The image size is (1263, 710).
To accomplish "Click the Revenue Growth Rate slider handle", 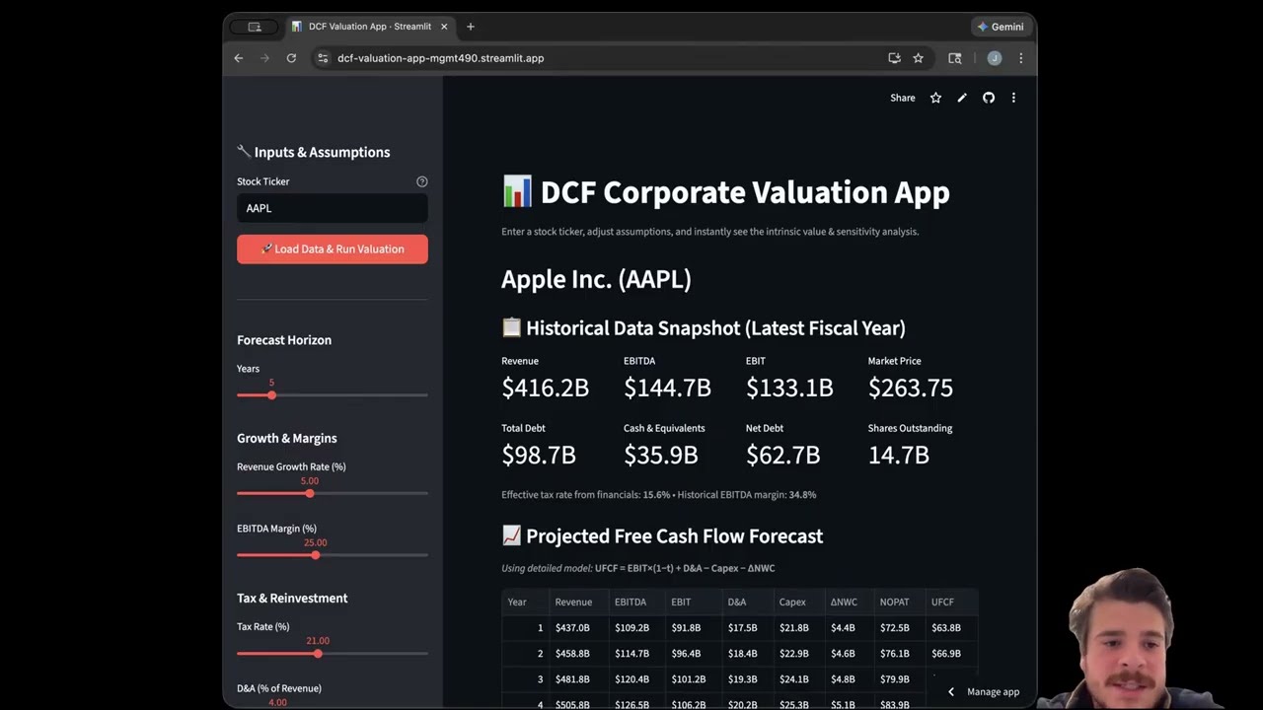I will pos(310,493).
